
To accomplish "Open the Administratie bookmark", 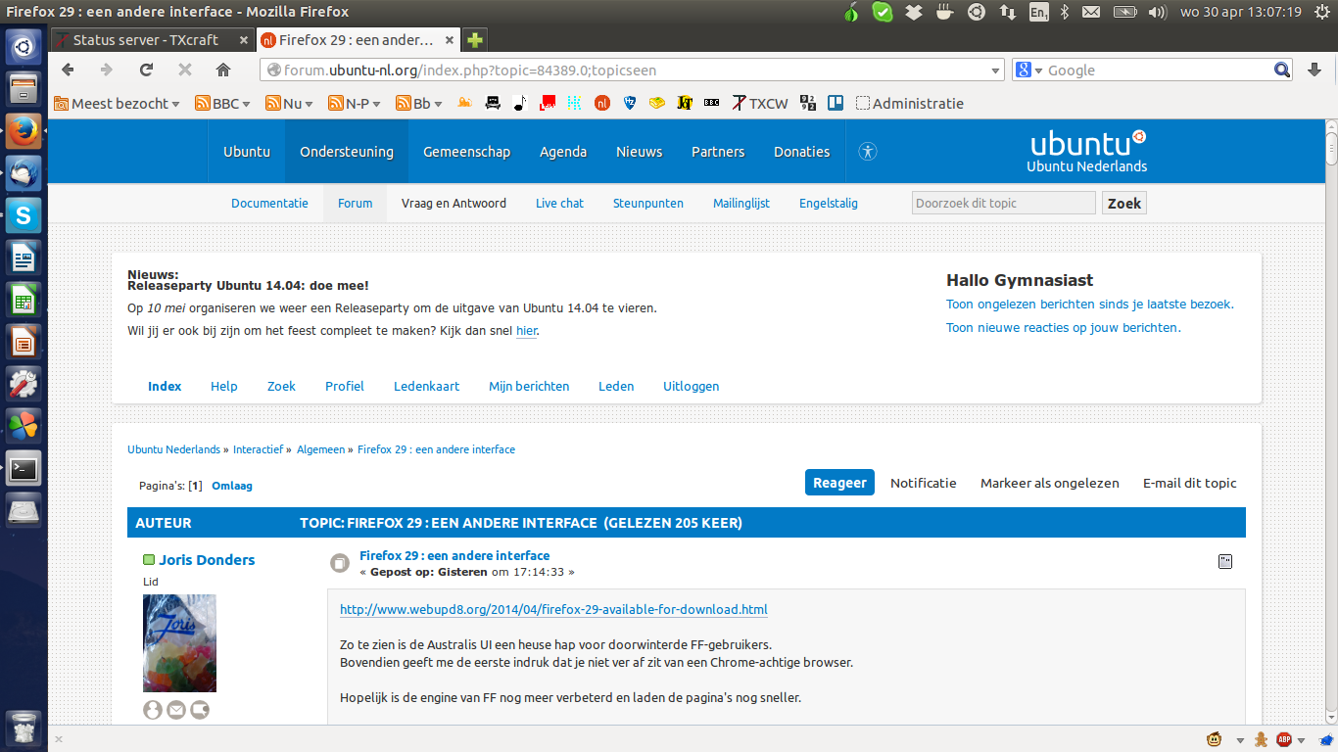I will click(909, 103).
